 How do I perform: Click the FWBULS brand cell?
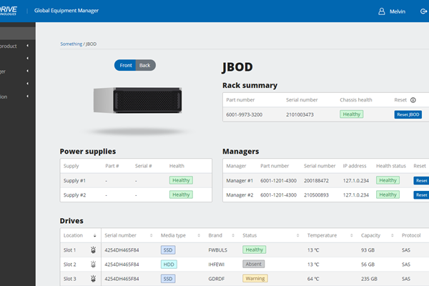[218, 250]
